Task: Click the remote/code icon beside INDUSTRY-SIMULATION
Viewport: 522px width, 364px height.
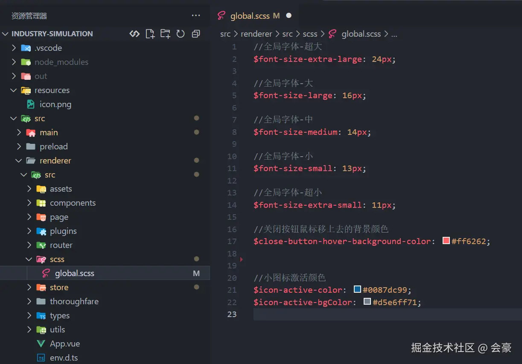Action: pyautogui.click(x=134, y=34)
